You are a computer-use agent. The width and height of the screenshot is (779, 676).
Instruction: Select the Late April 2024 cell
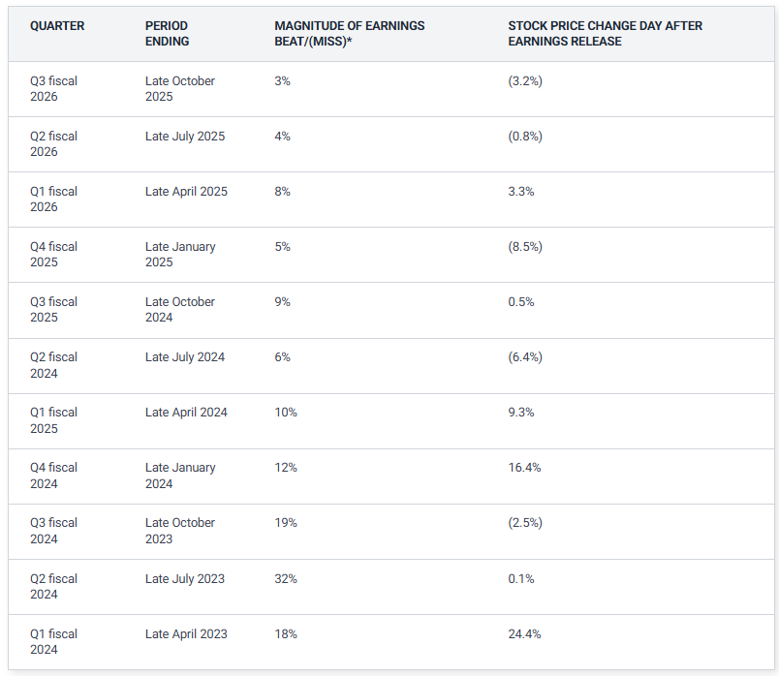tap(186, 413)
